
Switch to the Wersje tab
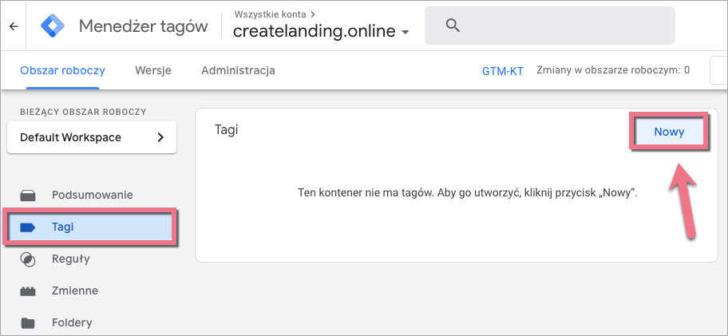152,70
